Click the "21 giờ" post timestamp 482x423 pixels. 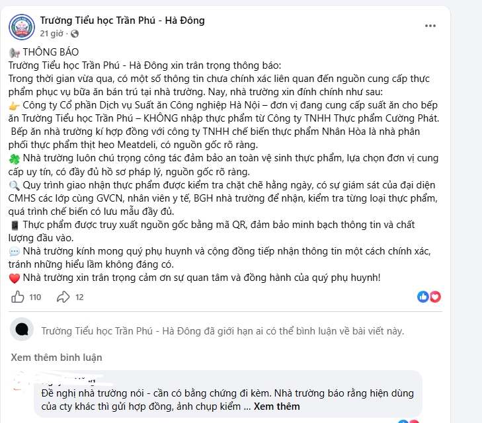pyautogui.click(x=51, y=33)
